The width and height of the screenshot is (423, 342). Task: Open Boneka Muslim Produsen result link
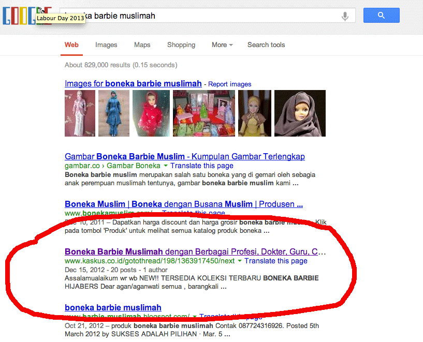(x=184, y=204)
